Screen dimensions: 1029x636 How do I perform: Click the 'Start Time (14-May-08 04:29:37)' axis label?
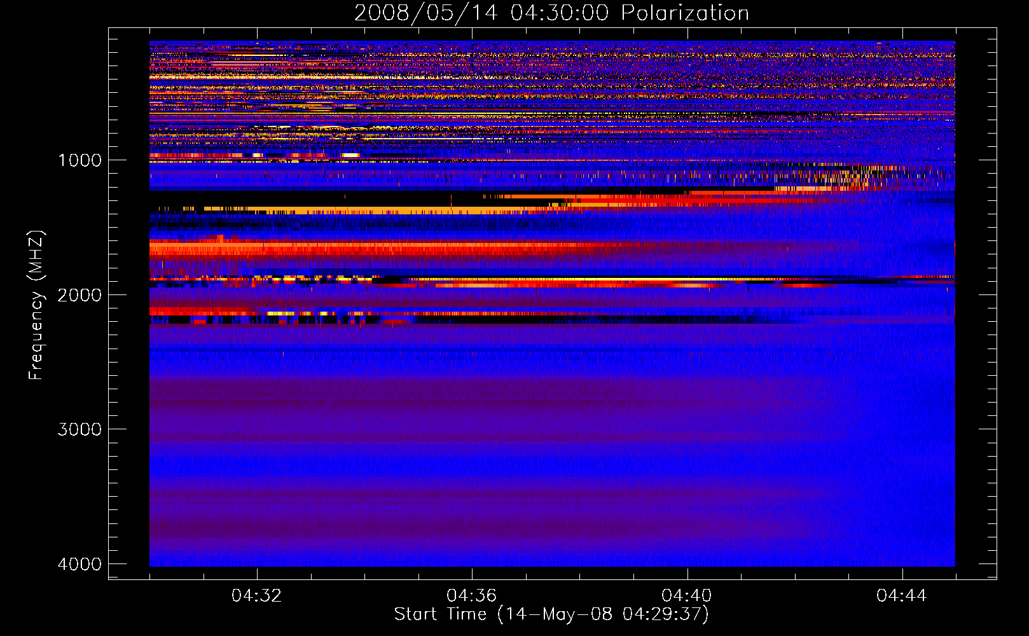[551, 614]
